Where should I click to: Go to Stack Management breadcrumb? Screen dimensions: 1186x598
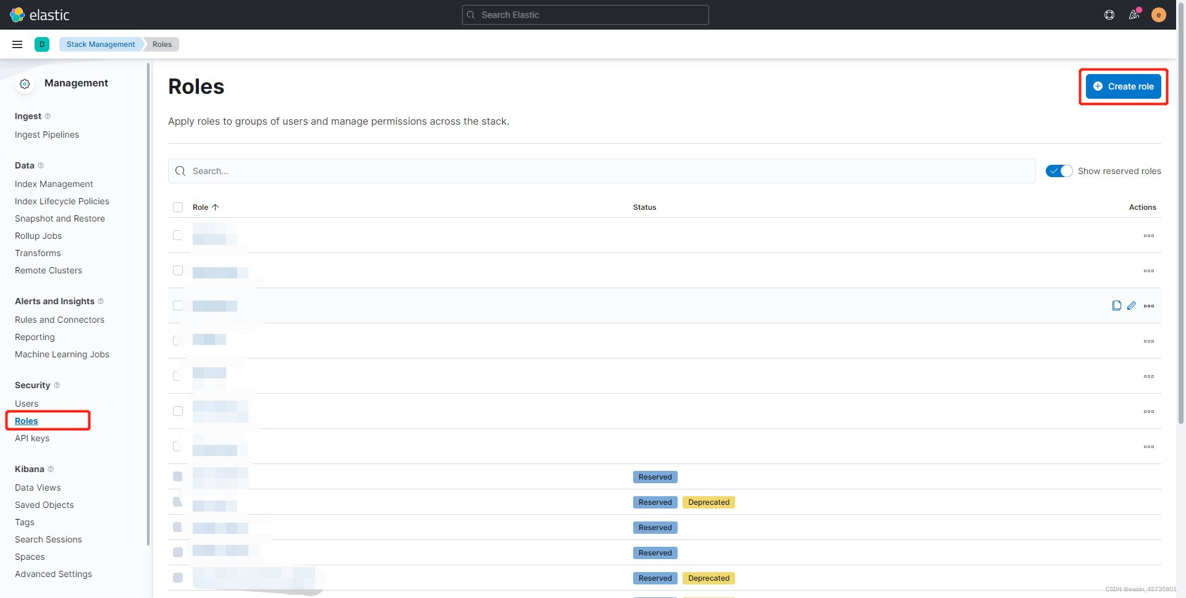(x=101, y=44)
